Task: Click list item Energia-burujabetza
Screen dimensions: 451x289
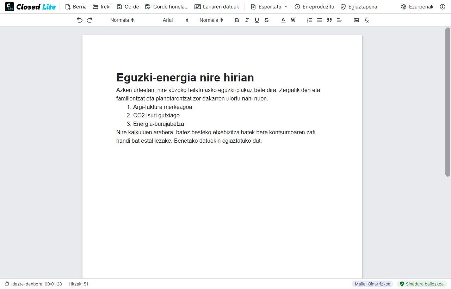Action: [159, 124]
